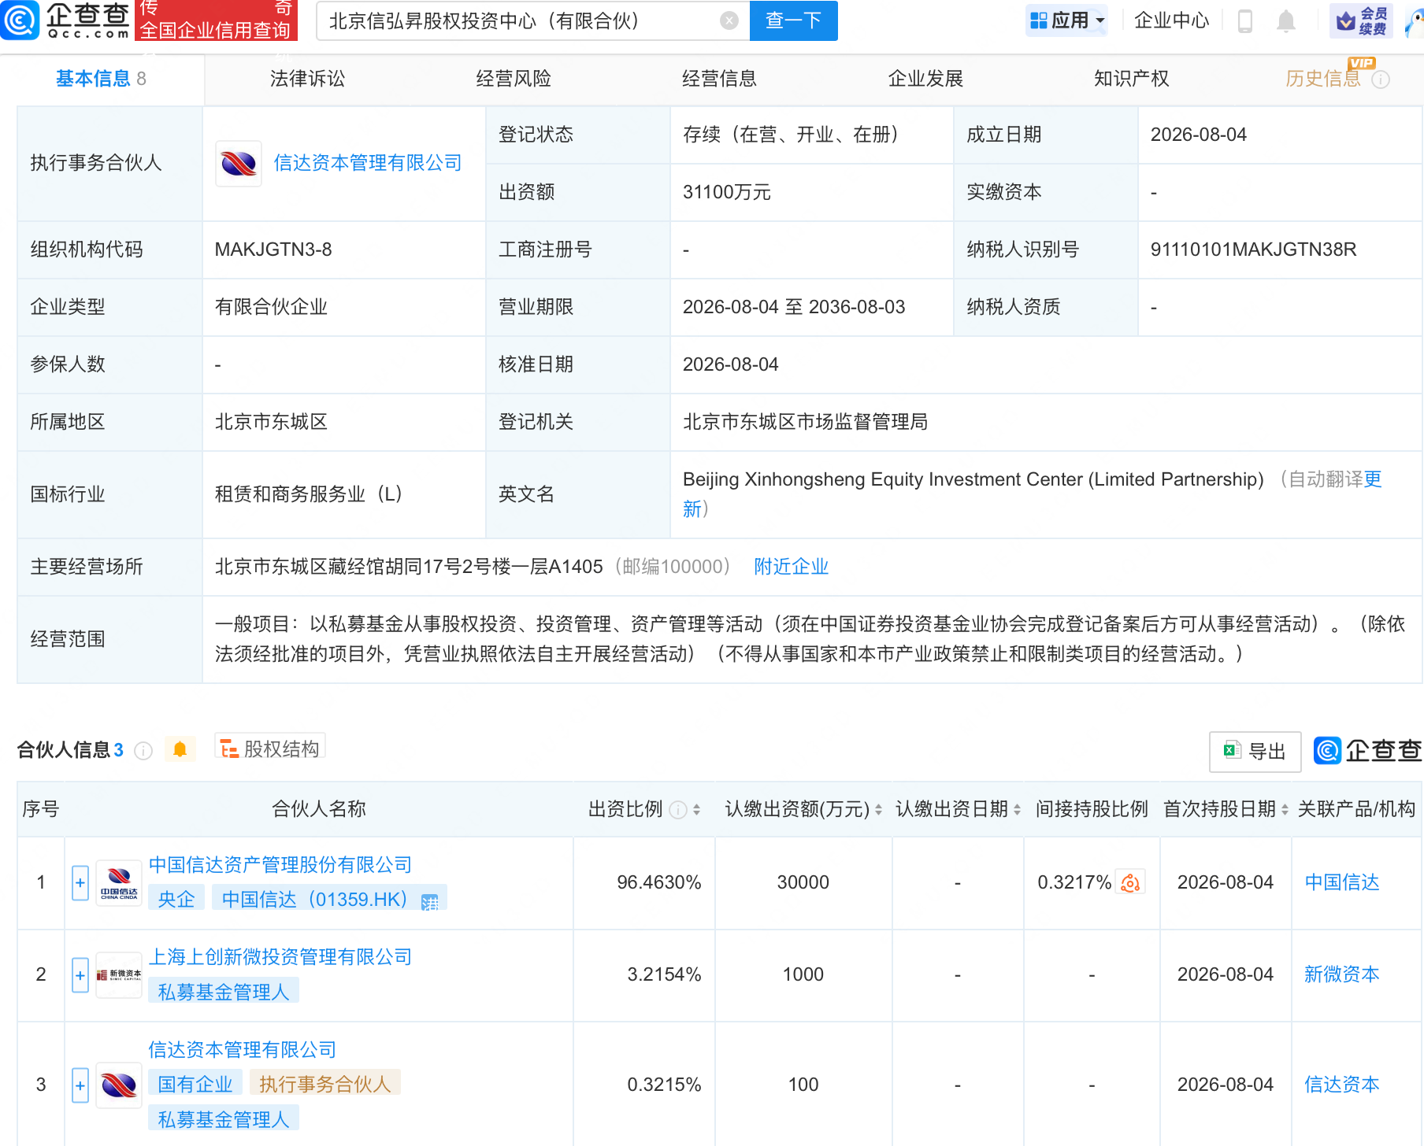Click the 全国企业信用查询 red banner
The image size is (1424, 1146).
coord(216,31)
